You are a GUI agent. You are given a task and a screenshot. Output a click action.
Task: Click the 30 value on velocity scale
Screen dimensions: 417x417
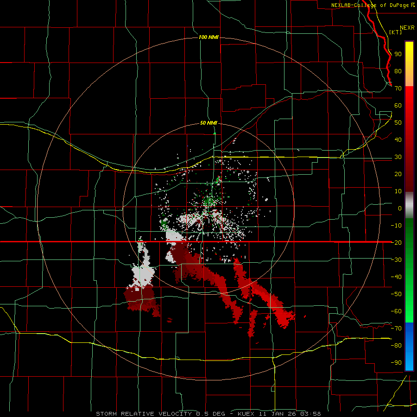click(x=398, y=157)
